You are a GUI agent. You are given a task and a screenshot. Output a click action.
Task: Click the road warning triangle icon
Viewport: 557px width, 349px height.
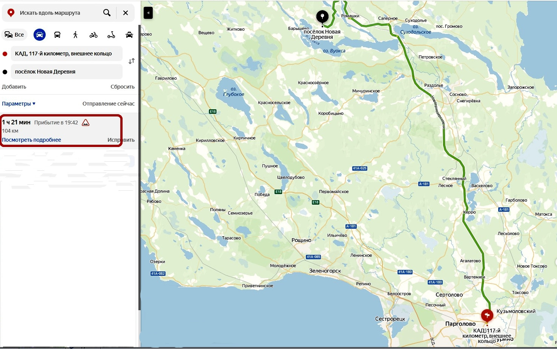(86, 122)
